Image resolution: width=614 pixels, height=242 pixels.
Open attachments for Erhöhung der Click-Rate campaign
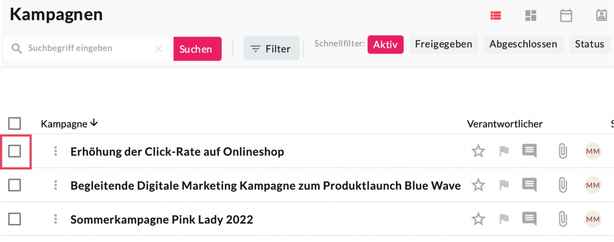(x=562, y=152)
